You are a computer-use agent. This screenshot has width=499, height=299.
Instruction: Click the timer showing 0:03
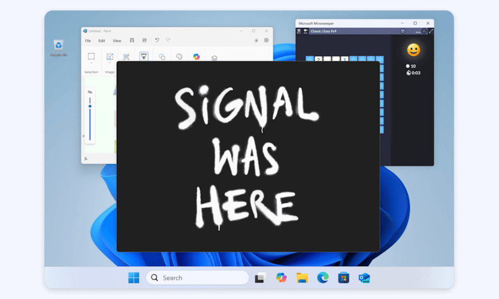tap(413, 73)
